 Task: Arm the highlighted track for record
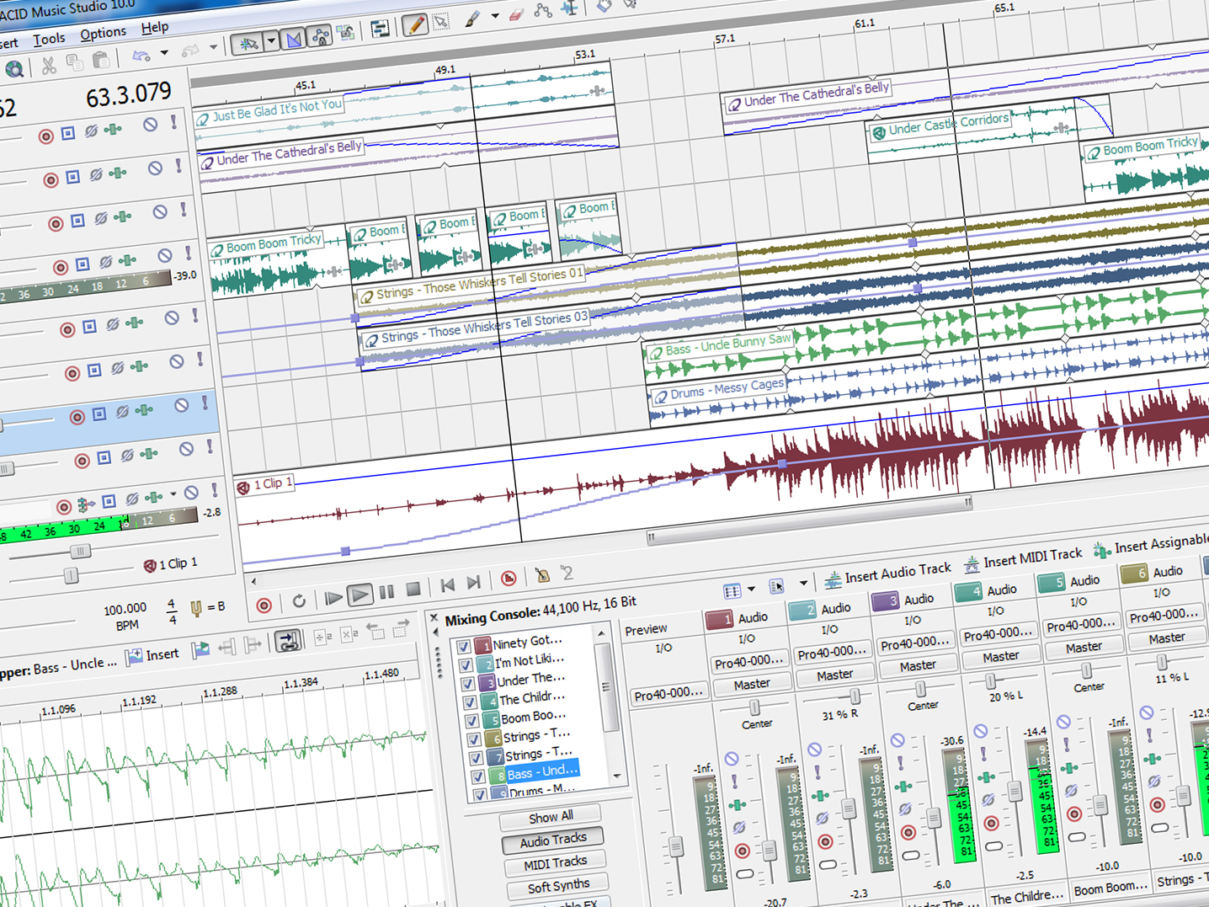77,417
